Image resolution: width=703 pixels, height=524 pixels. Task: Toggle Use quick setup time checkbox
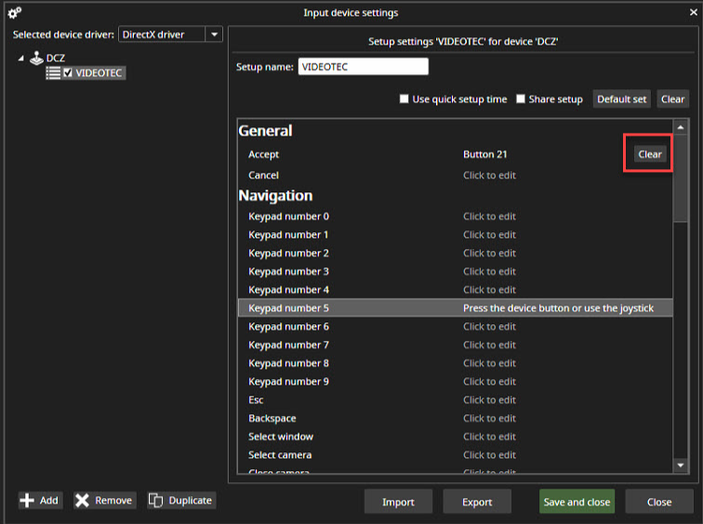click(x=404, y=99)
